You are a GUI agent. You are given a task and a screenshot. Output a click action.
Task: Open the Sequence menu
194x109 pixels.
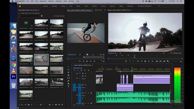(43, 1)
